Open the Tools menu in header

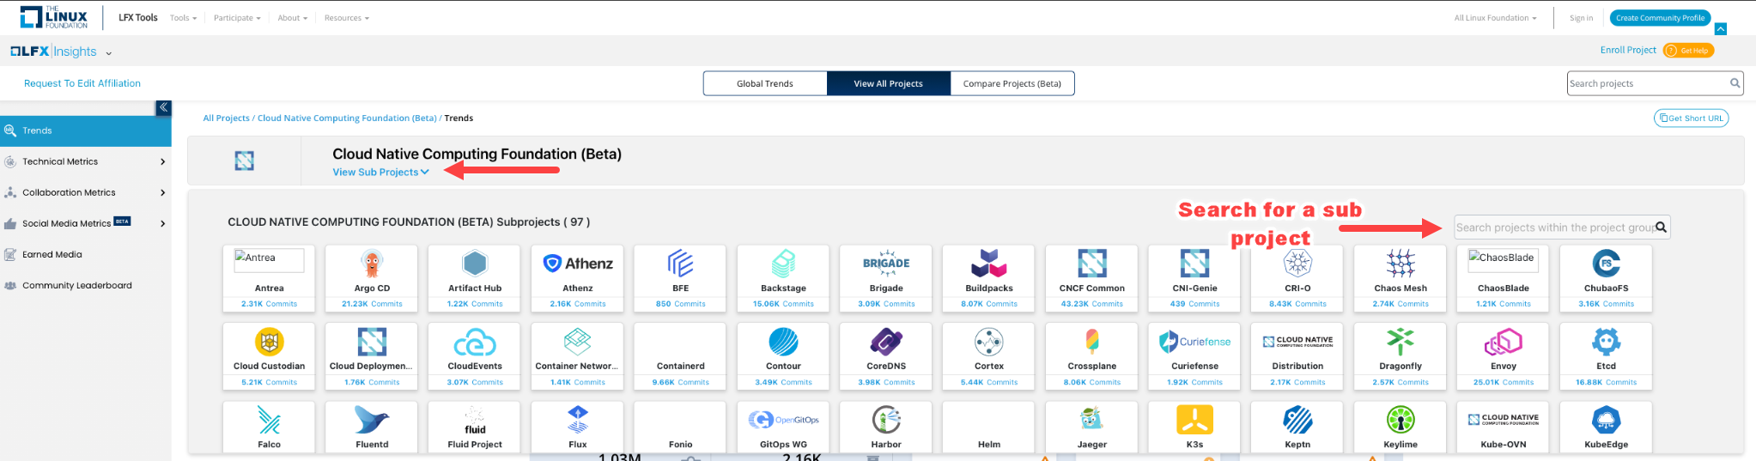pos(183,18)
